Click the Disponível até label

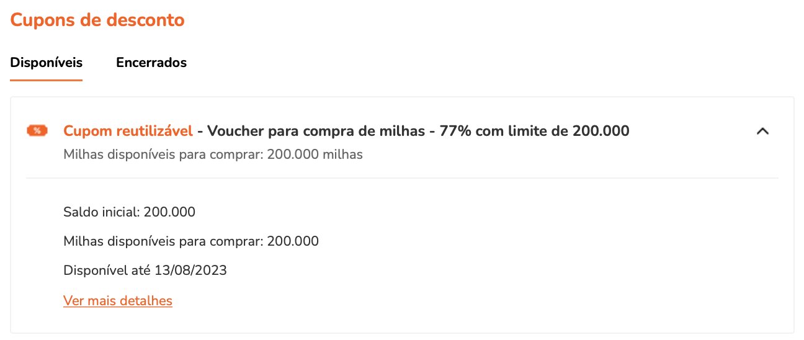[104, 271]
